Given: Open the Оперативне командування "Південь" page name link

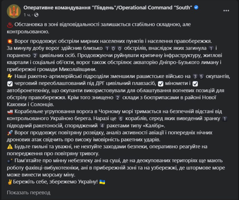Looking at the screenshot, I should (x=108, y=7).
